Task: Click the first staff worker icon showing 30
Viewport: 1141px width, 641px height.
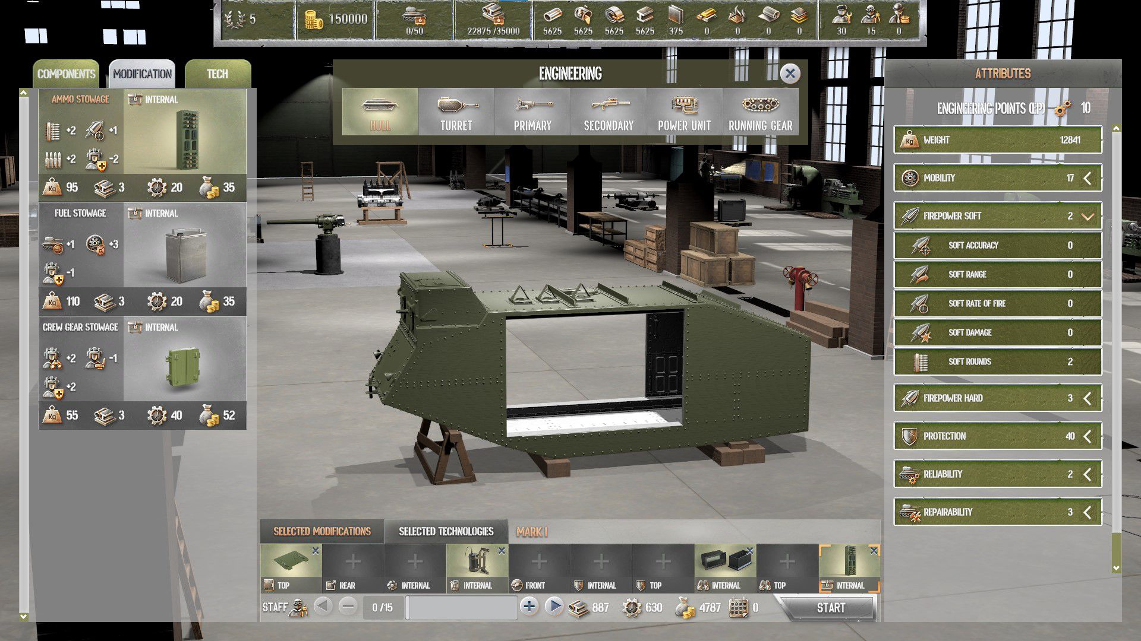Action: click(x=841, y=15)
